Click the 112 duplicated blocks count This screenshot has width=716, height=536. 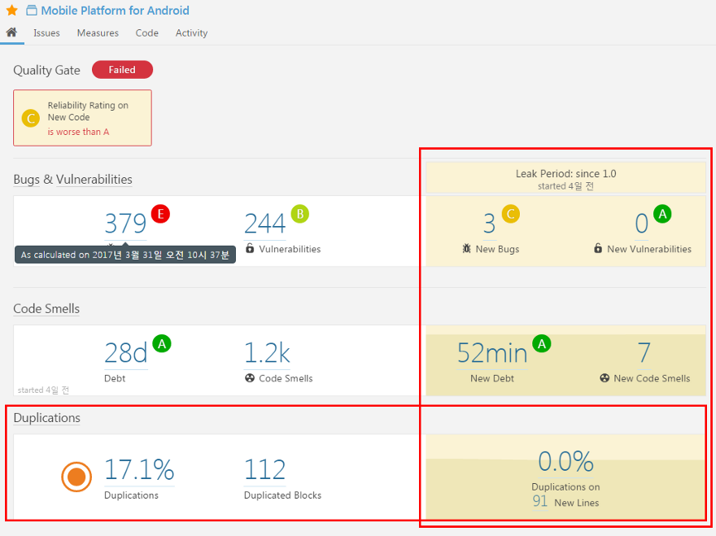point(265,470)
